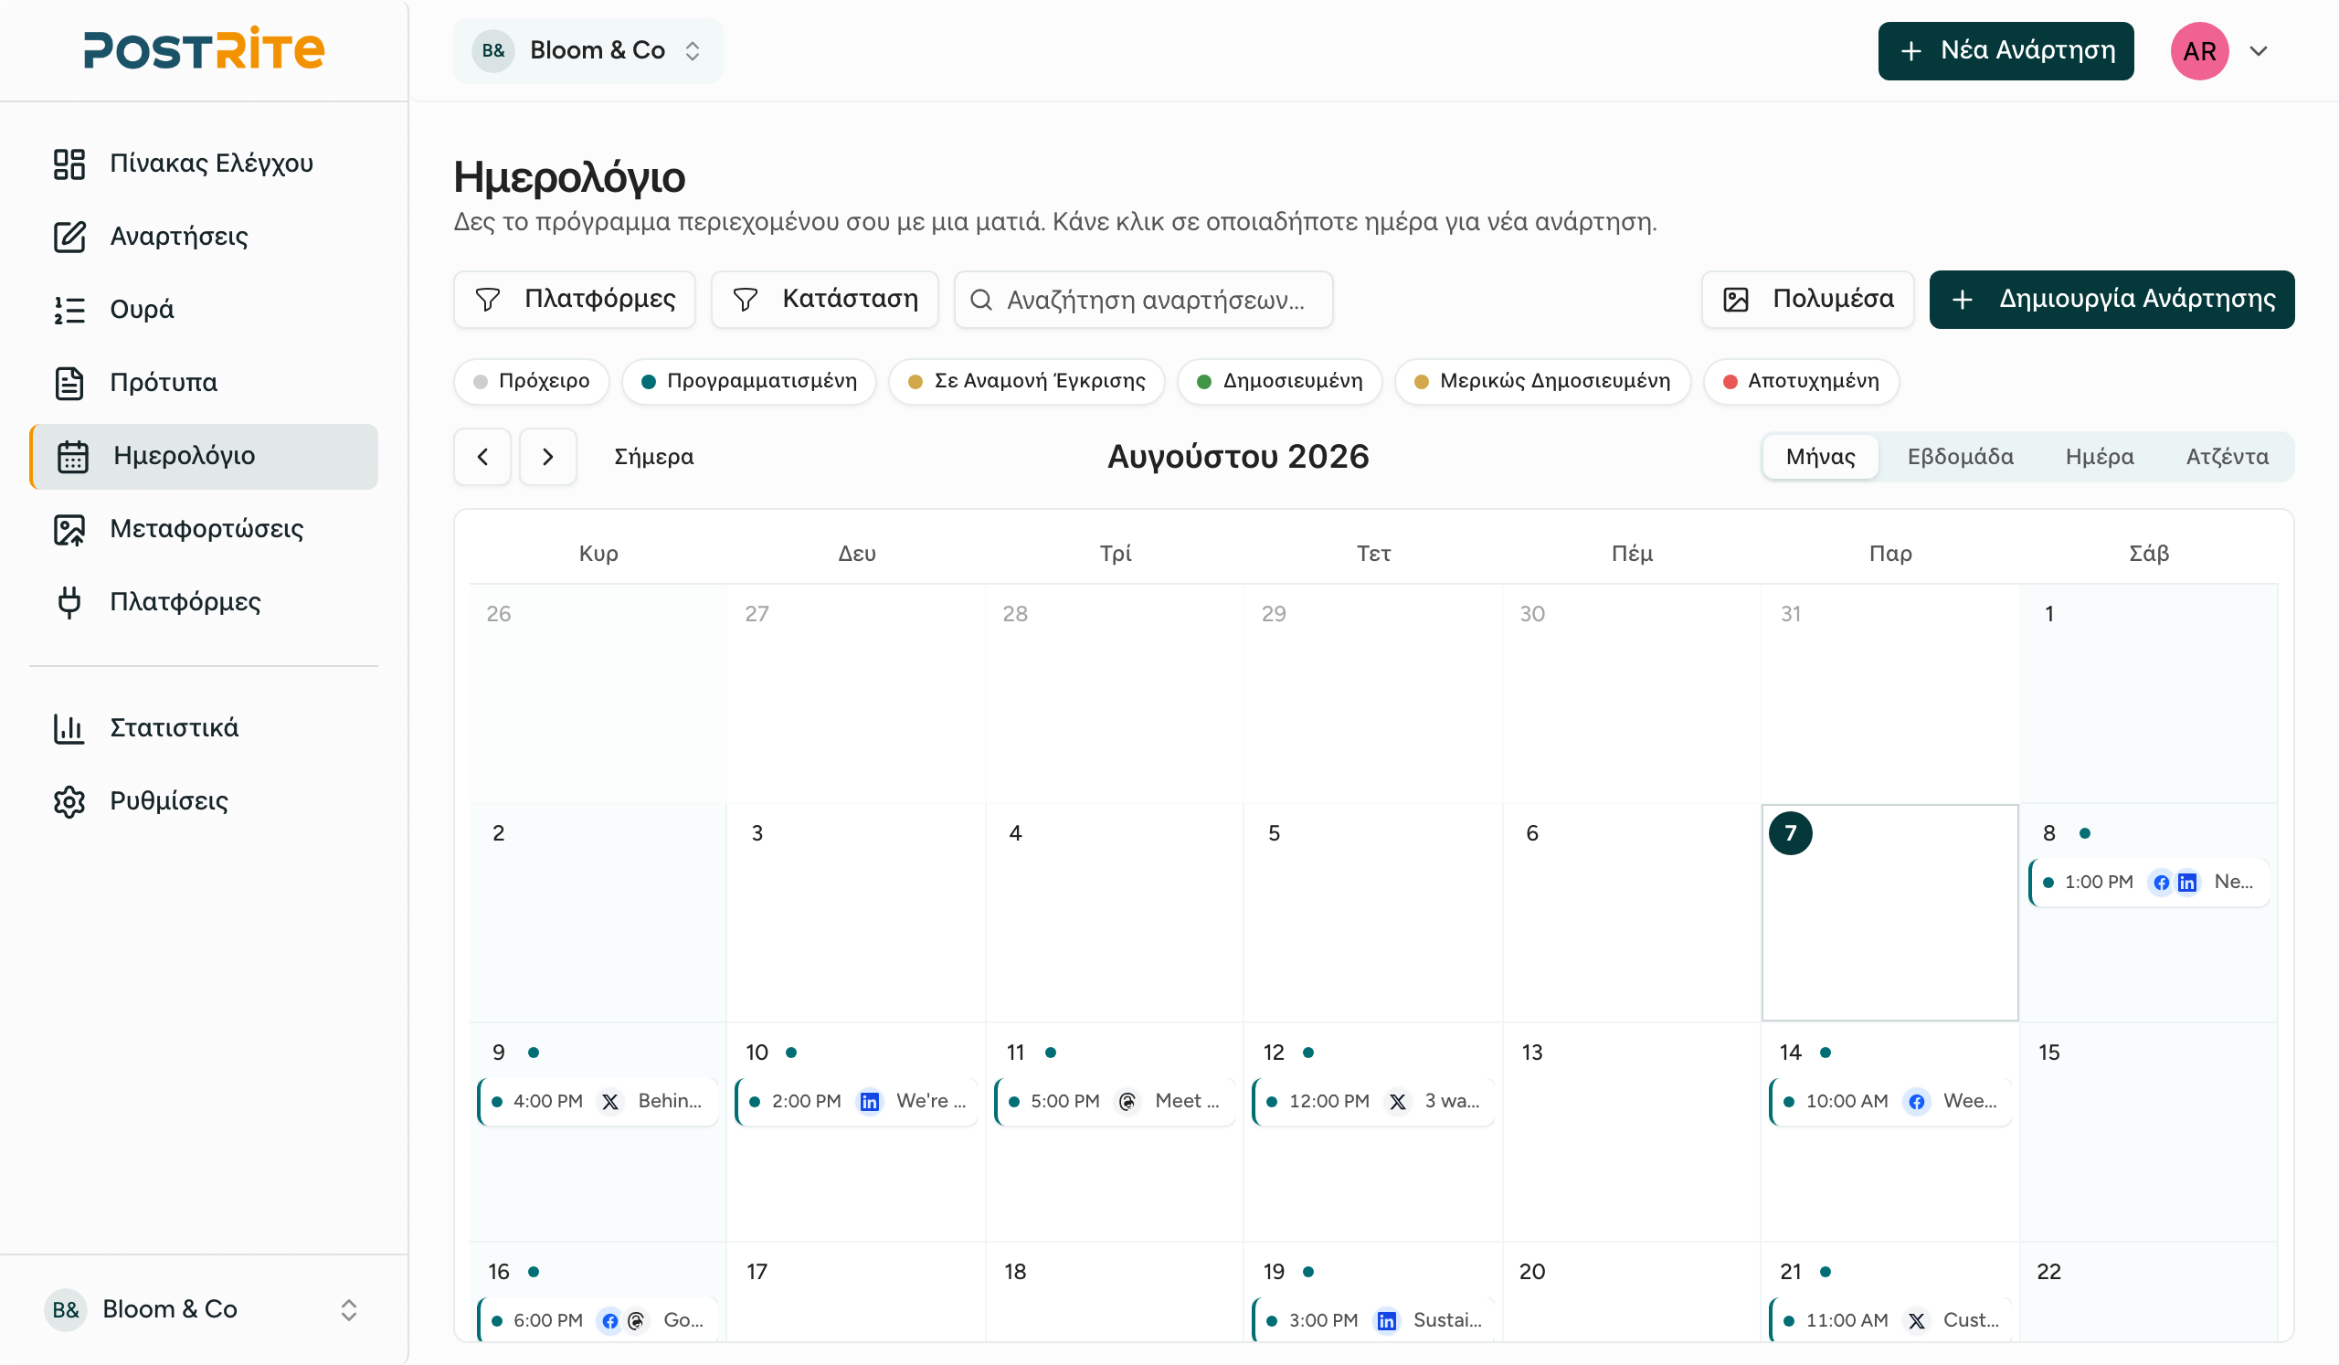Click the Δημιουργία Ανάρτησης button

coord(2111,300)
